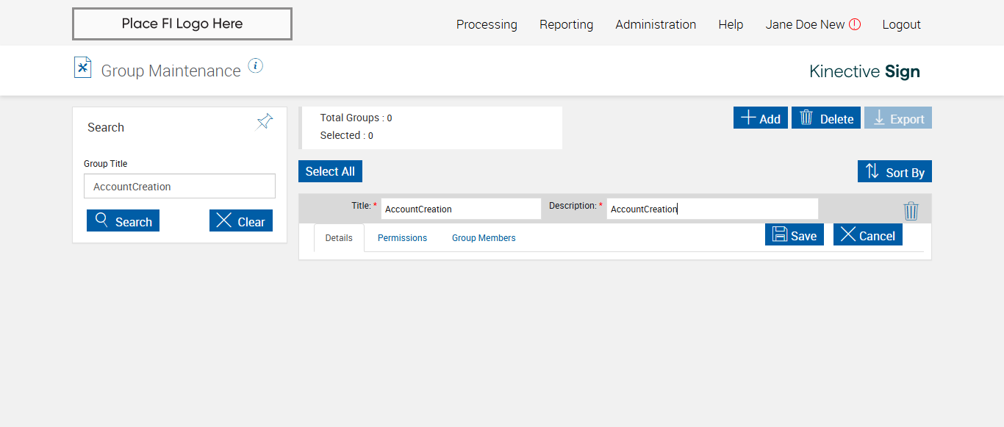Open the Group Members tab
The width and height of the screenshot is (1004, 427).
click(484, 238)
